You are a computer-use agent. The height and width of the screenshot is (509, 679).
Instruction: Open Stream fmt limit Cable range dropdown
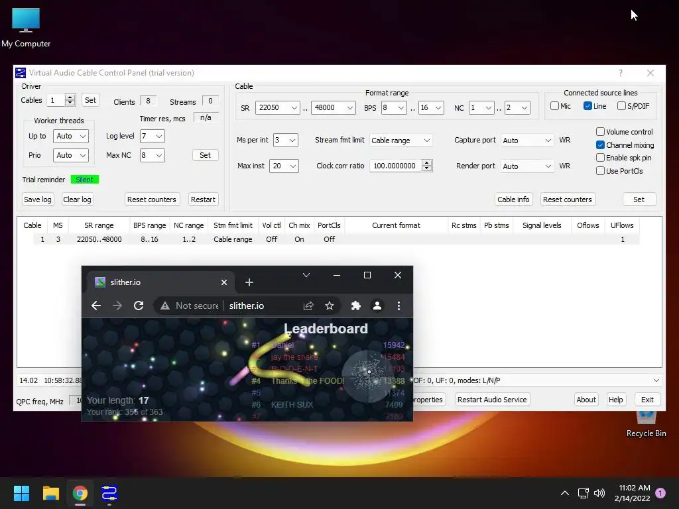click(401, 141)
